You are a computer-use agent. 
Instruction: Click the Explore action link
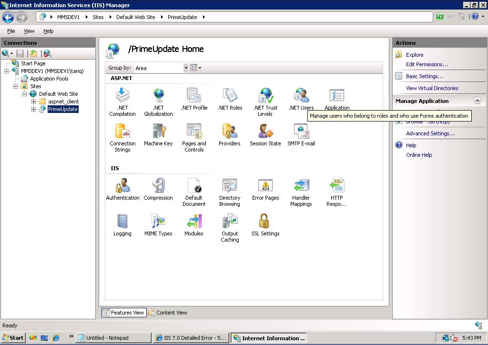coord(415,55)
